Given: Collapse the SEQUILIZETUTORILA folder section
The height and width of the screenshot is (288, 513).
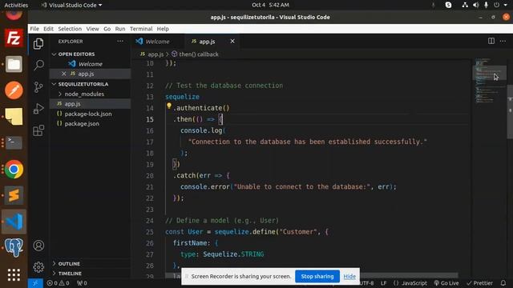Looking at the screenshot, I should click(x=80, y=84).
